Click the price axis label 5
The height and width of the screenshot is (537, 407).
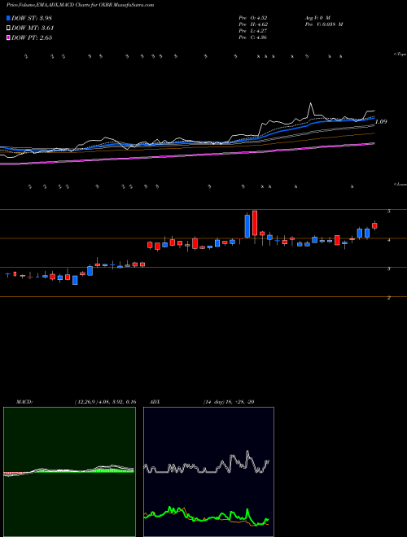pos(389,212)
